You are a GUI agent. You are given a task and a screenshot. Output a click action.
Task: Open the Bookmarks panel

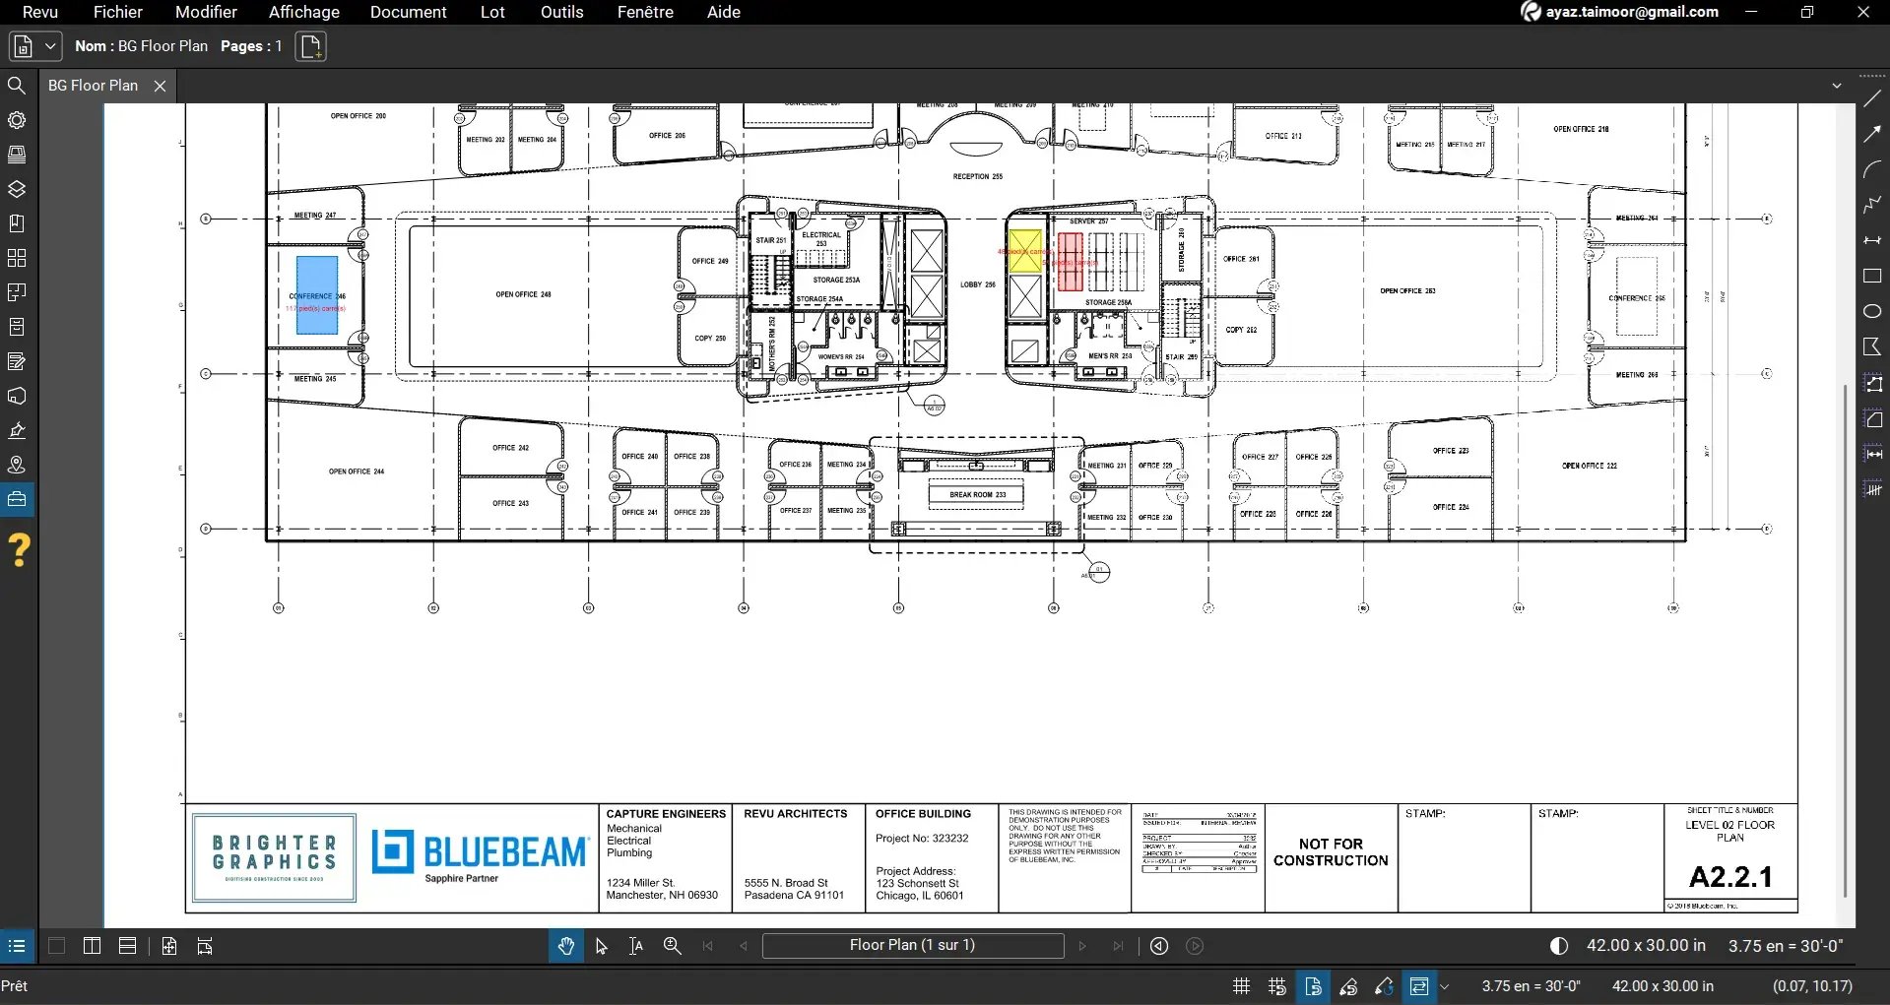coord(17,223)
